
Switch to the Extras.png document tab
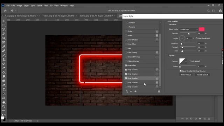(97, 16)
